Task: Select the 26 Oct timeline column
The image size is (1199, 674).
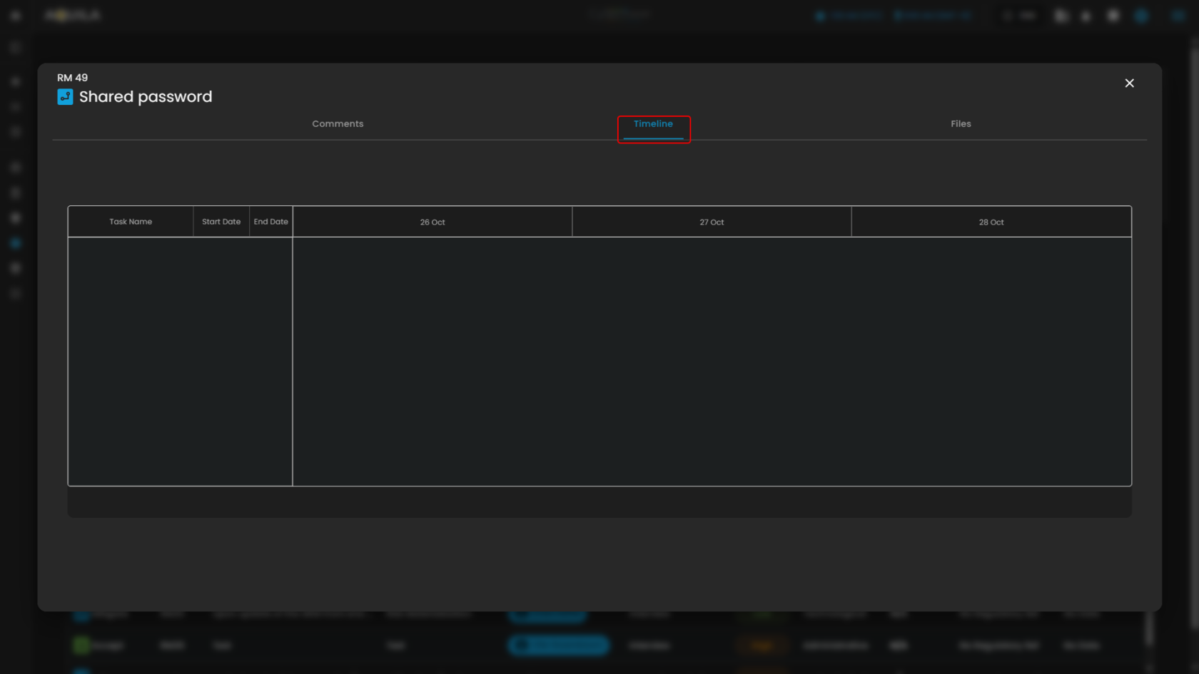Action: (432, 223)
